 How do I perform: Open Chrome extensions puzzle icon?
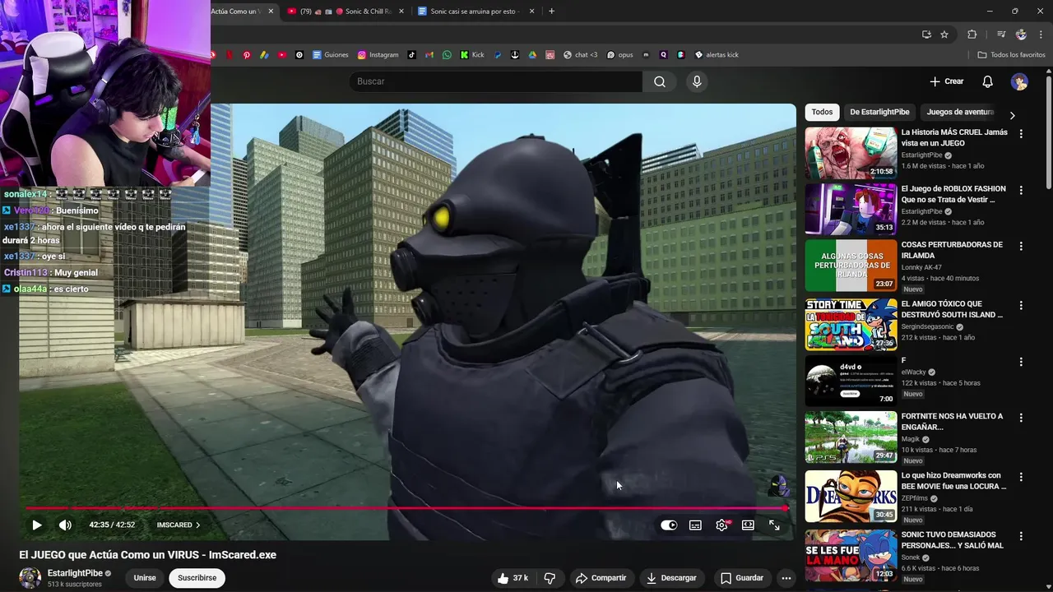coord(972,35)
